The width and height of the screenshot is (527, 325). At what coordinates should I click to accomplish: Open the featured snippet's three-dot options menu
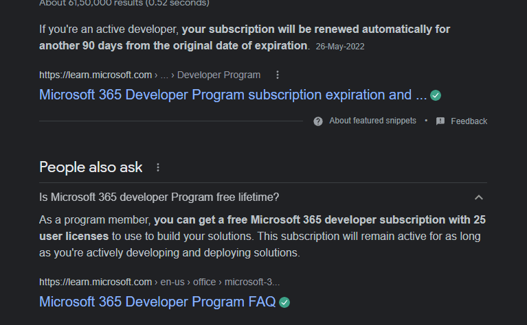278,75
